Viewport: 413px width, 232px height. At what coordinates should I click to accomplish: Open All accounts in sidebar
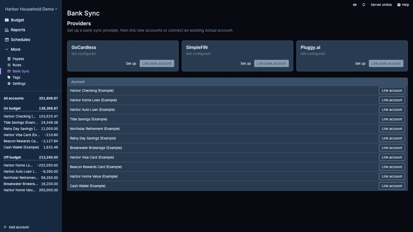31,98
